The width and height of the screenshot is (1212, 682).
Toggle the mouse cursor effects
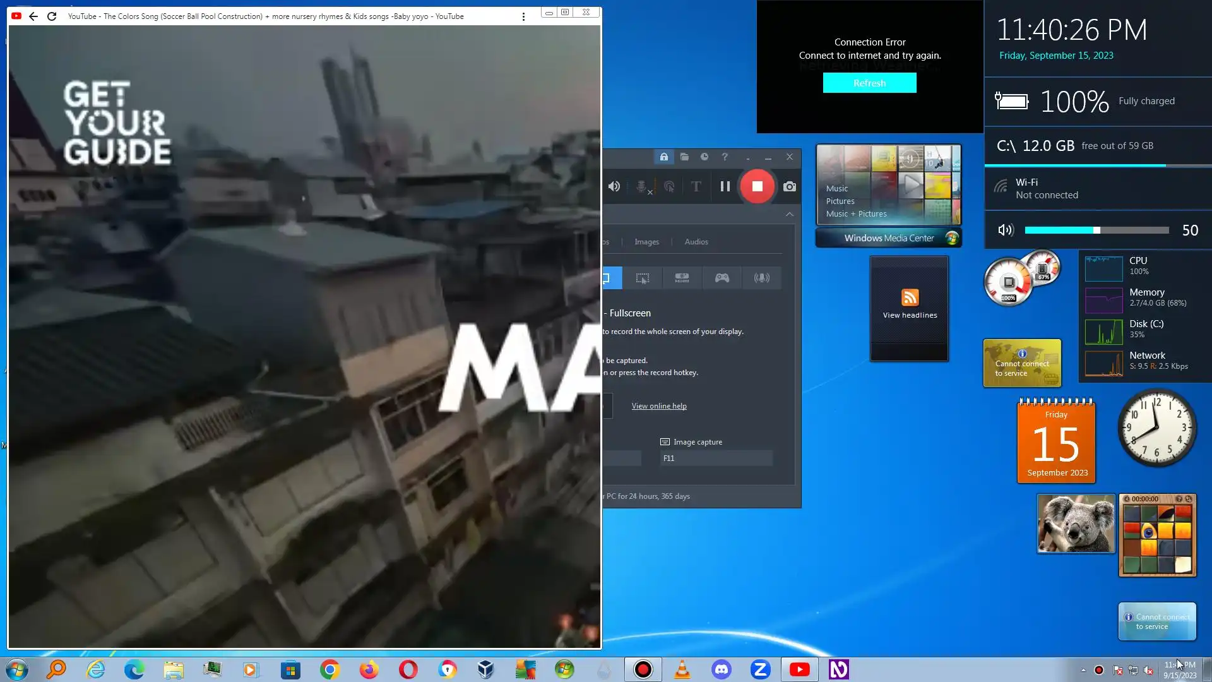[x=669, y=186]
